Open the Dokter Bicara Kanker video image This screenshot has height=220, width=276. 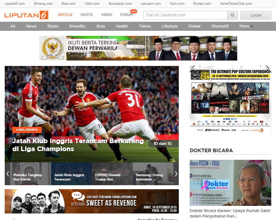coord(230,183)
